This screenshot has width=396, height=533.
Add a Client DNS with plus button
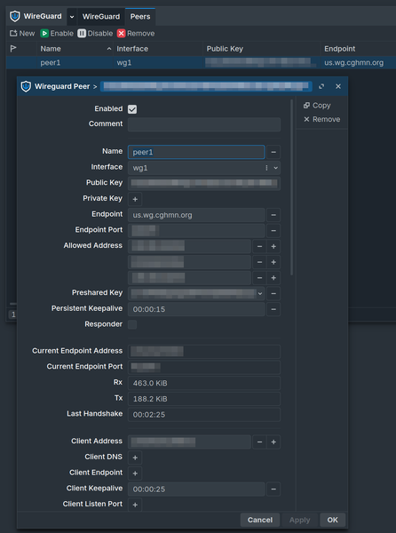point(135,457)
